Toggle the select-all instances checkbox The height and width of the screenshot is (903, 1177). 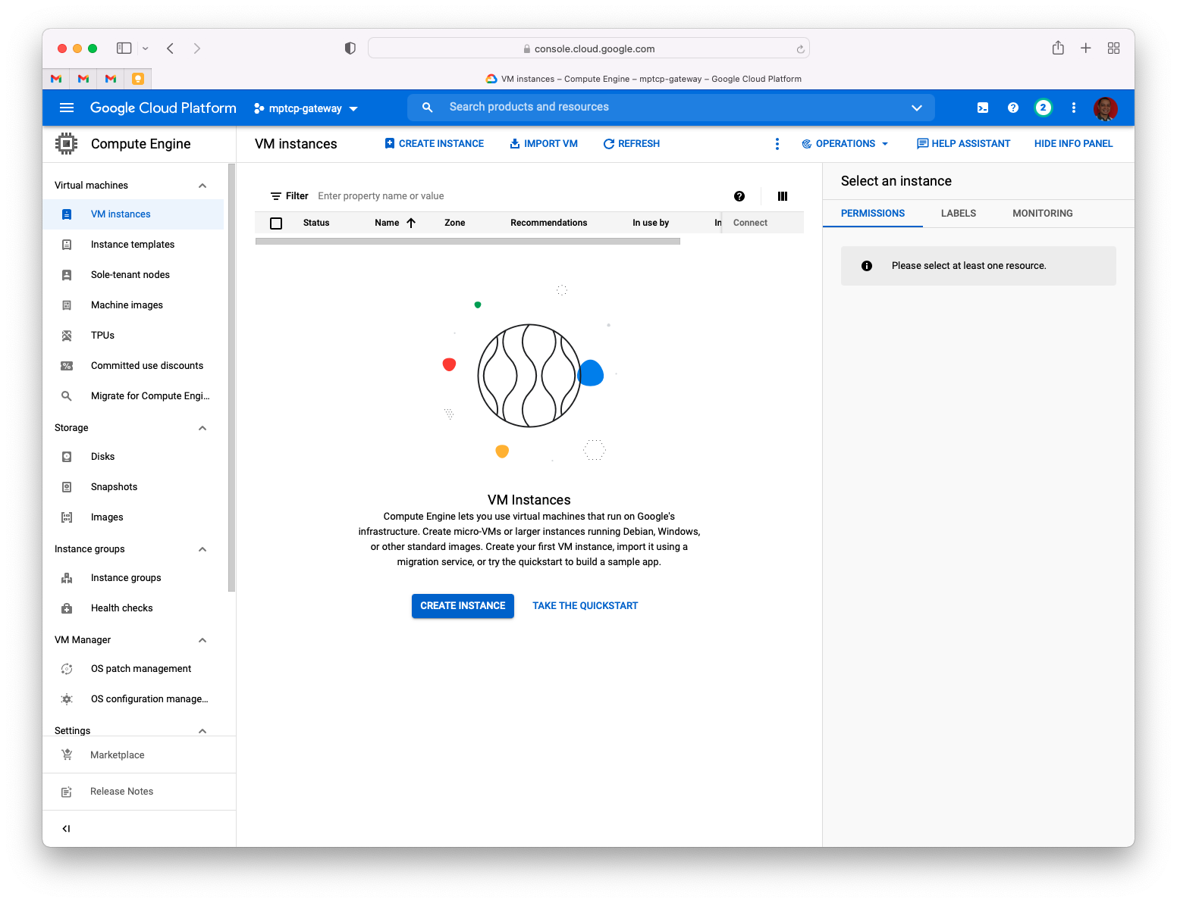coord(276,223)
